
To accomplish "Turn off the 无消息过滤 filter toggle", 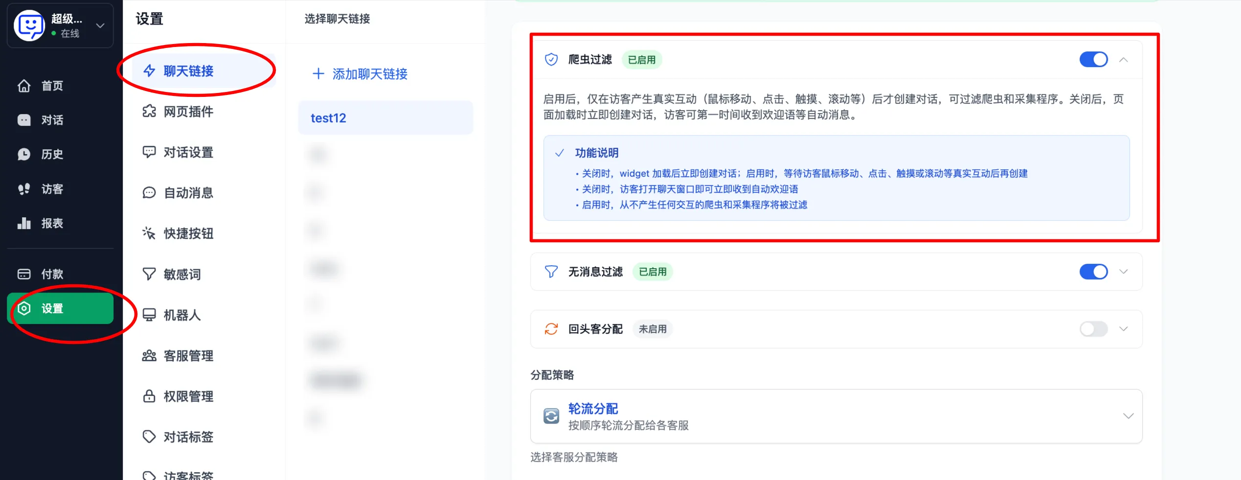I will (1093, 272).
